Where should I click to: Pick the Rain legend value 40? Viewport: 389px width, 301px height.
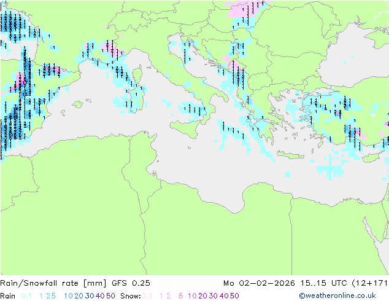click(x=100, y=296)
